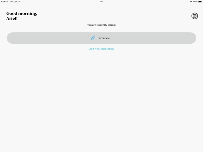Click the "You are currently taking:" label
The image size is (203, 152).
tap(101, 25)
